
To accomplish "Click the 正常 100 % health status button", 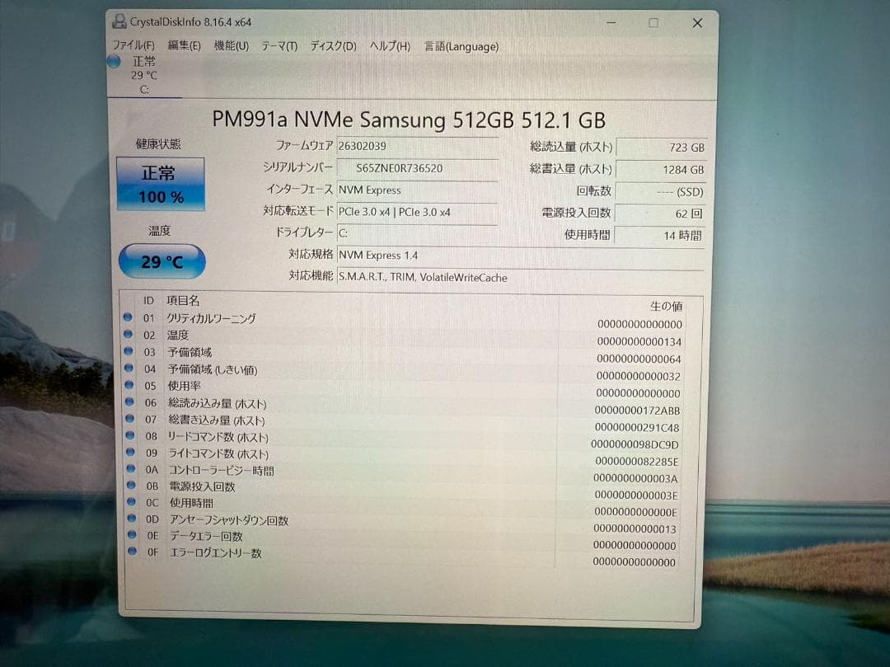I will coord(161,184).
